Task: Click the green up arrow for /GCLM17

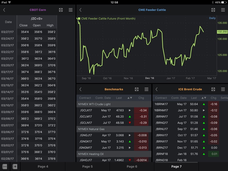Action: coord(130,117)
